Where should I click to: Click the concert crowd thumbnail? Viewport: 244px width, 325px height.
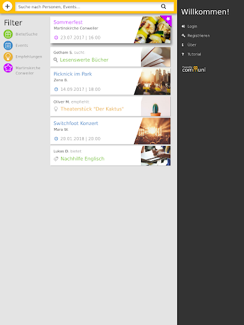[152, 131]
